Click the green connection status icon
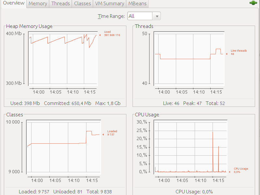 point(253,3)
